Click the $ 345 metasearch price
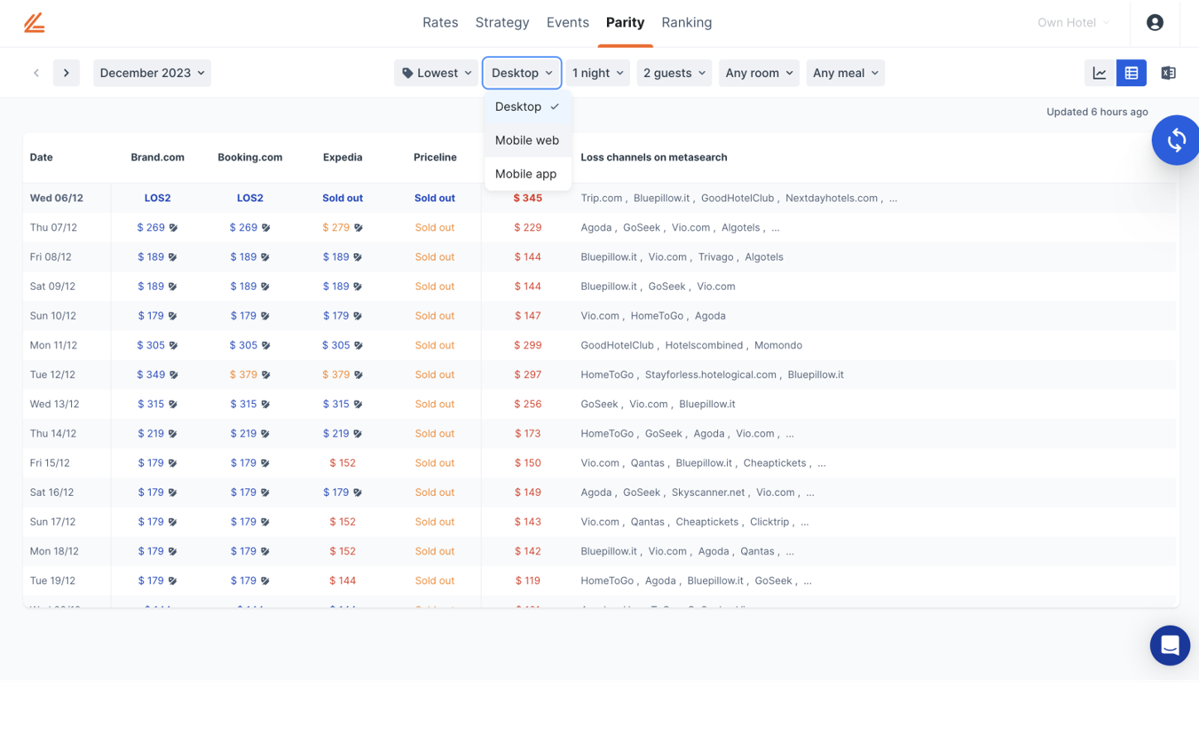 point(527,199)
